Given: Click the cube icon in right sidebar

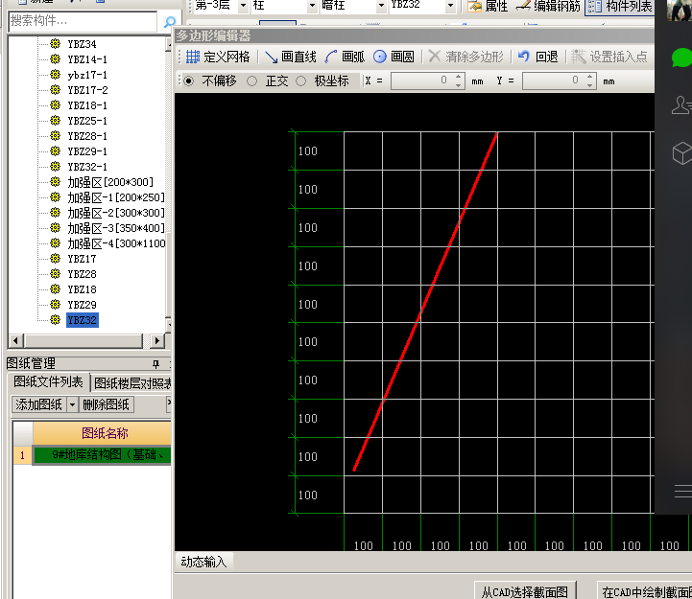Looking at the screenshot, I should (x=681, y=153).
